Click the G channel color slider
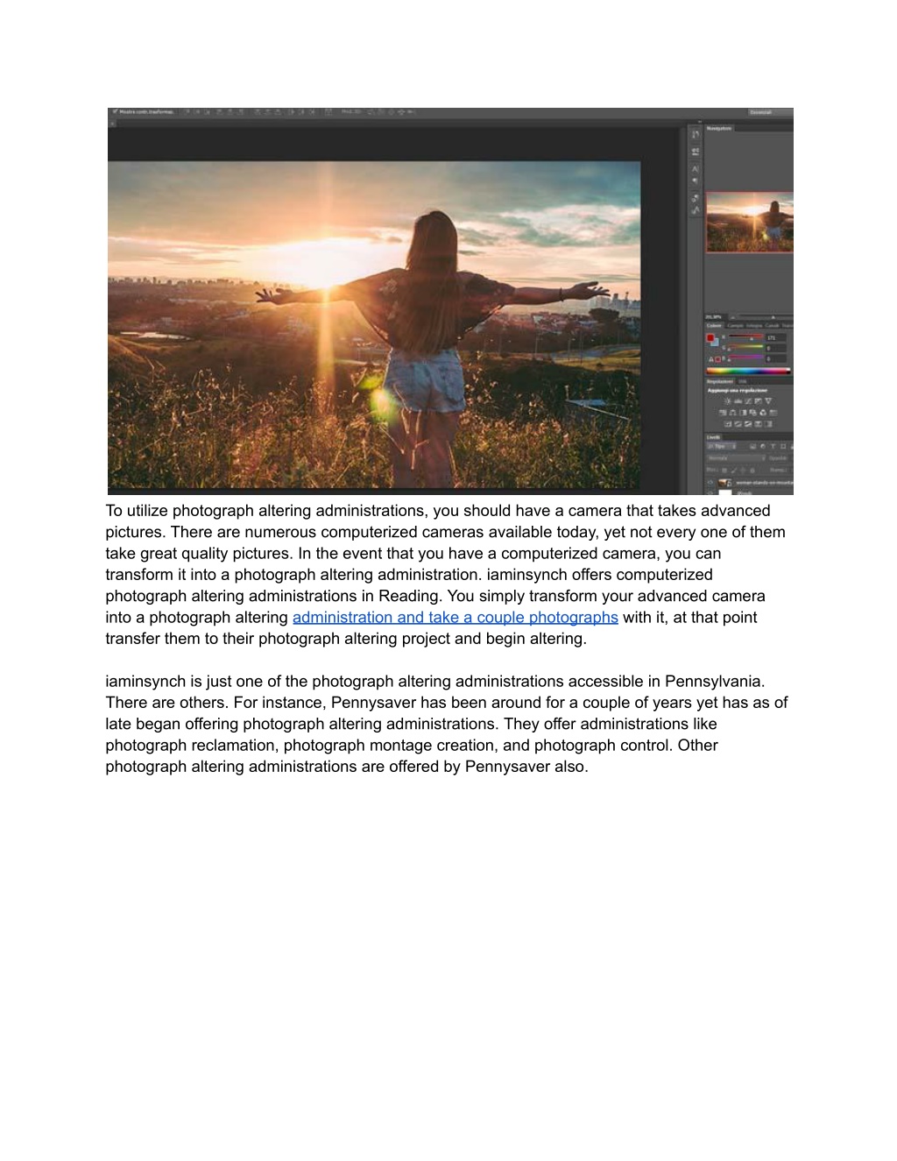The image size is (897, 1161). point(745,348)
